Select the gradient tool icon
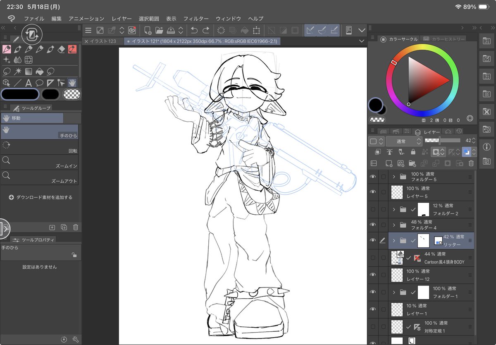Screen dimensions: 496x345 click(29, 71)
